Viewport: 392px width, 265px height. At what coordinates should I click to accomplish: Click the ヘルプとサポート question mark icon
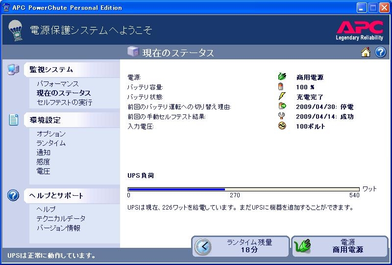click(13, 195)
